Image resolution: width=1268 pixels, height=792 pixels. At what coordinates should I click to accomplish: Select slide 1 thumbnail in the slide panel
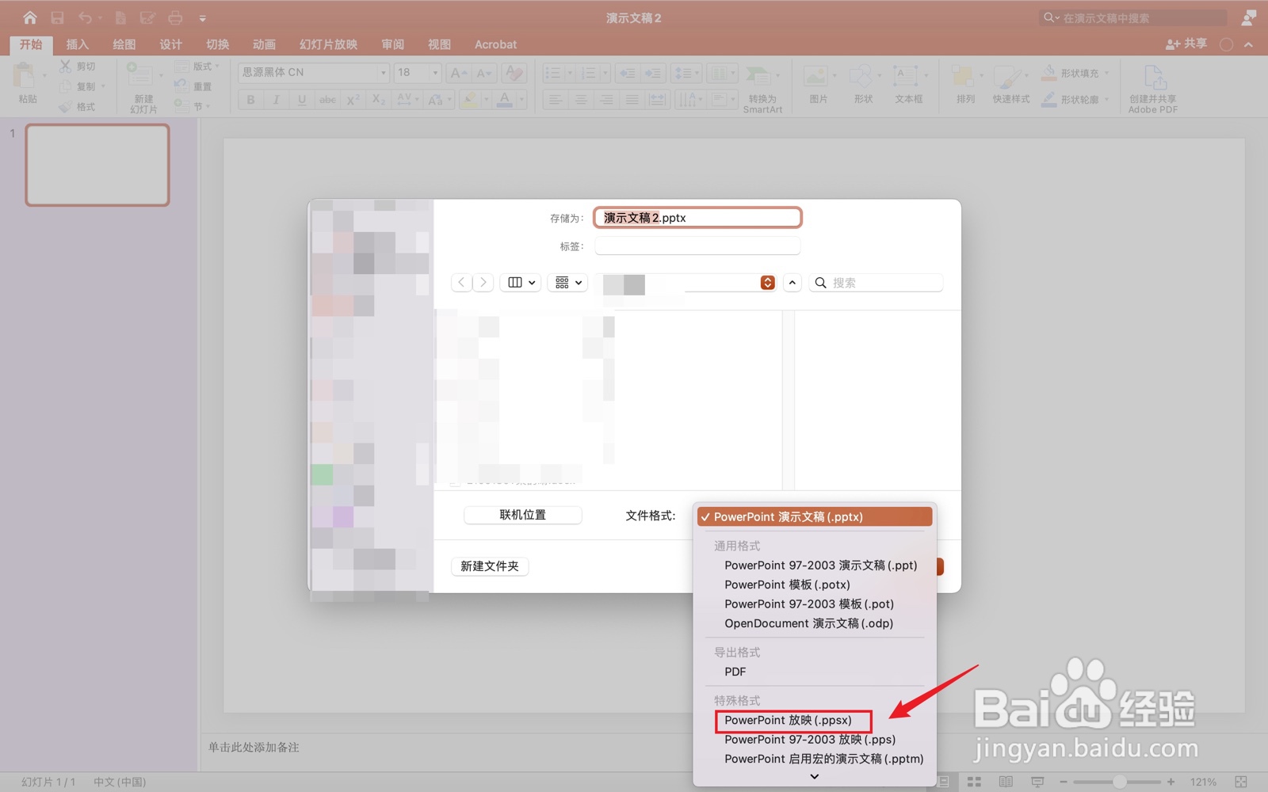coord(97,165)
